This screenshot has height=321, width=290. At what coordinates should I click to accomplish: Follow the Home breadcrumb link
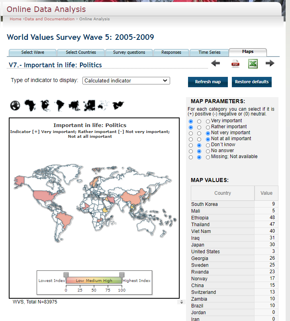point(16,19)
